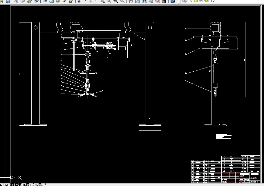Click the Copy icon in the toolbar
The height and width of the screenshot is (186, 264).
pos(51,1)
